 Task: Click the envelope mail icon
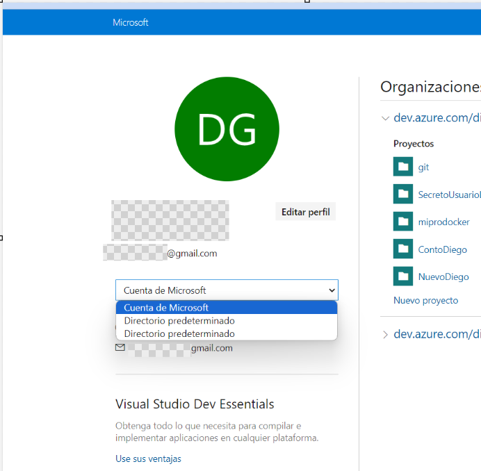point(120,347)
